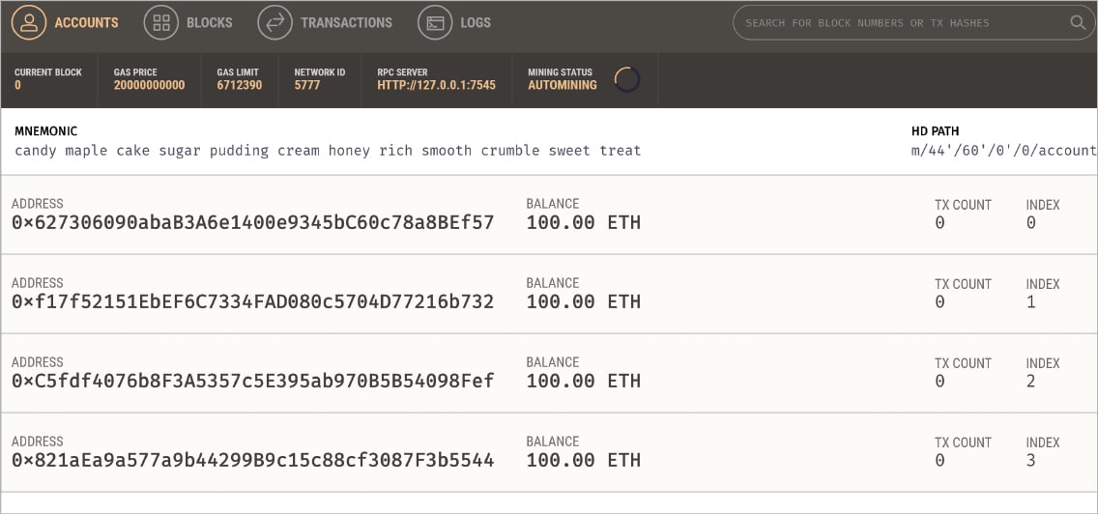Click the gas price value

[x=149, y=85]
